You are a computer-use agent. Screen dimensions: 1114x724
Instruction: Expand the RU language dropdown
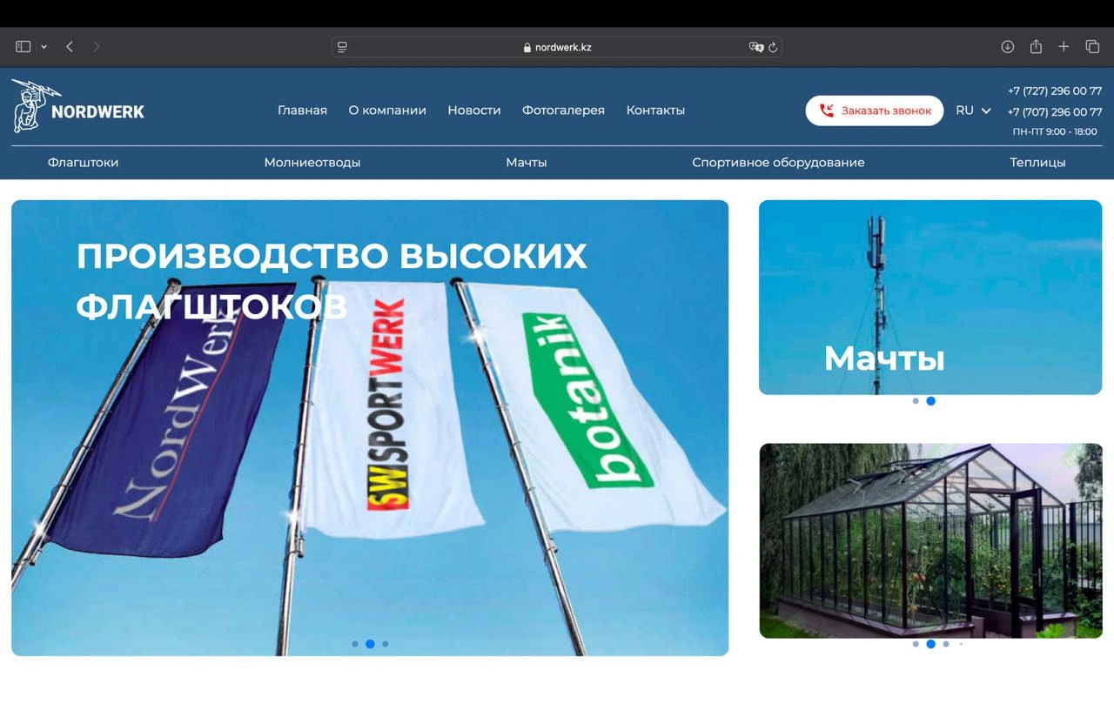pos(973,111)
